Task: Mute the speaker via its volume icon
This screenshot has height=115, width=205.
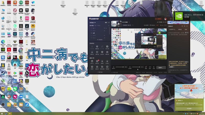Action: [x=130, y=67]
